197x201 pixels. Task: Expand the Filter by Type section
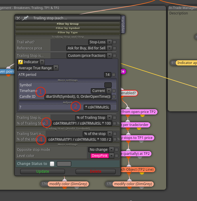pyautogui.click(x=68, y=33)
